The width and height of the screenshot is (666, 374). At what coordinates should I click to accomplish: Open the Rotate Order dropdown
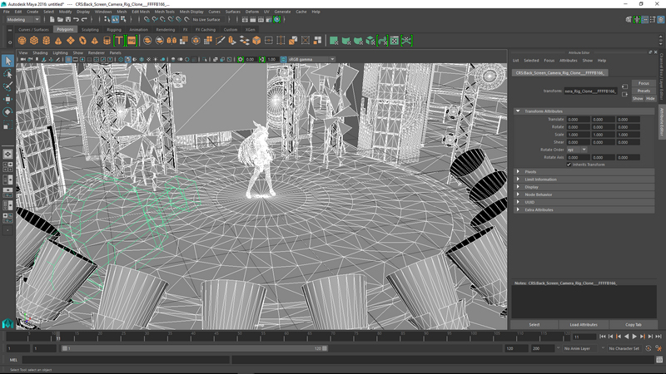(x=576, y=150)
